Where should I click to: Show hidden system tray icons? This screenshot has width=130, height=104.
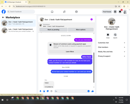point(114,100)
